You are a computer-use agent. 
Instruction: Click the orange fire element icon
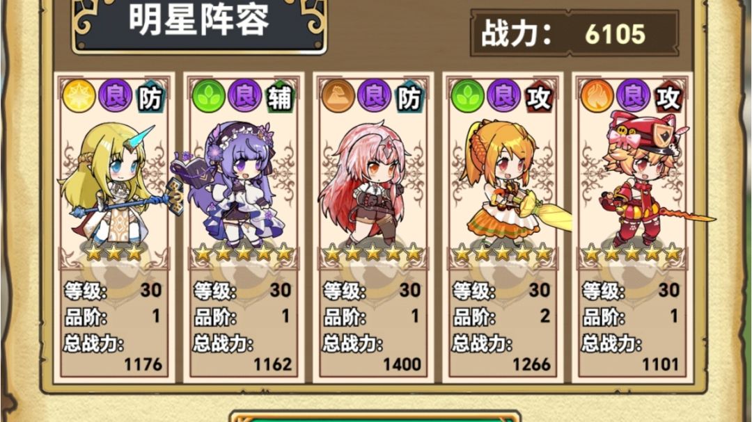point(597,96)
